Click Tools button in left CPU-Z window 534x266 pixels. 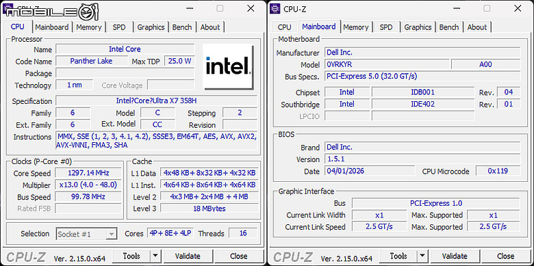(x=131, y=256)
